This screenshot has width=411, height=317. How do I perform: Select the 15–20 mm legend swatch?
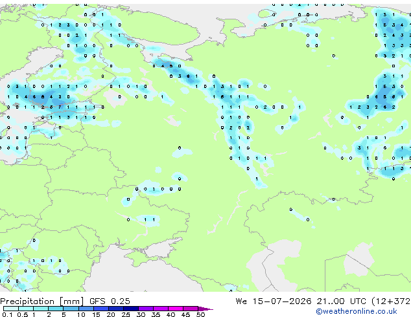(x=101, y=309)
